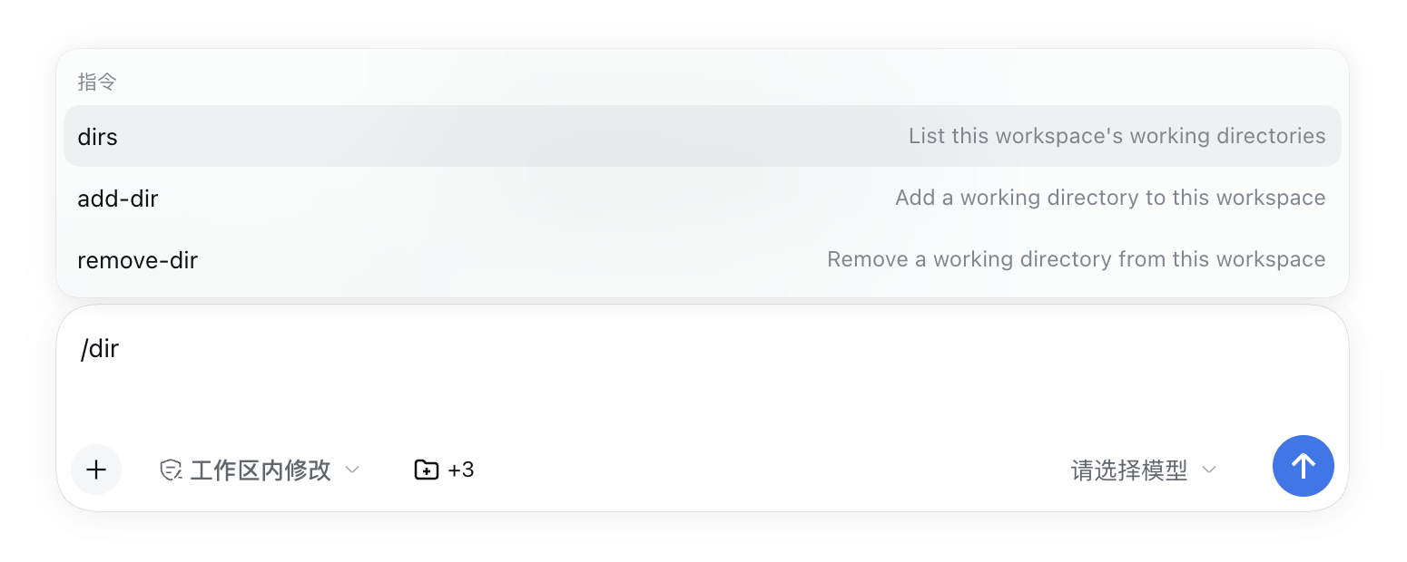Click the chevron next to 工作区内修改
This screenshot has height=562, width=1407.
pos(353,470)
